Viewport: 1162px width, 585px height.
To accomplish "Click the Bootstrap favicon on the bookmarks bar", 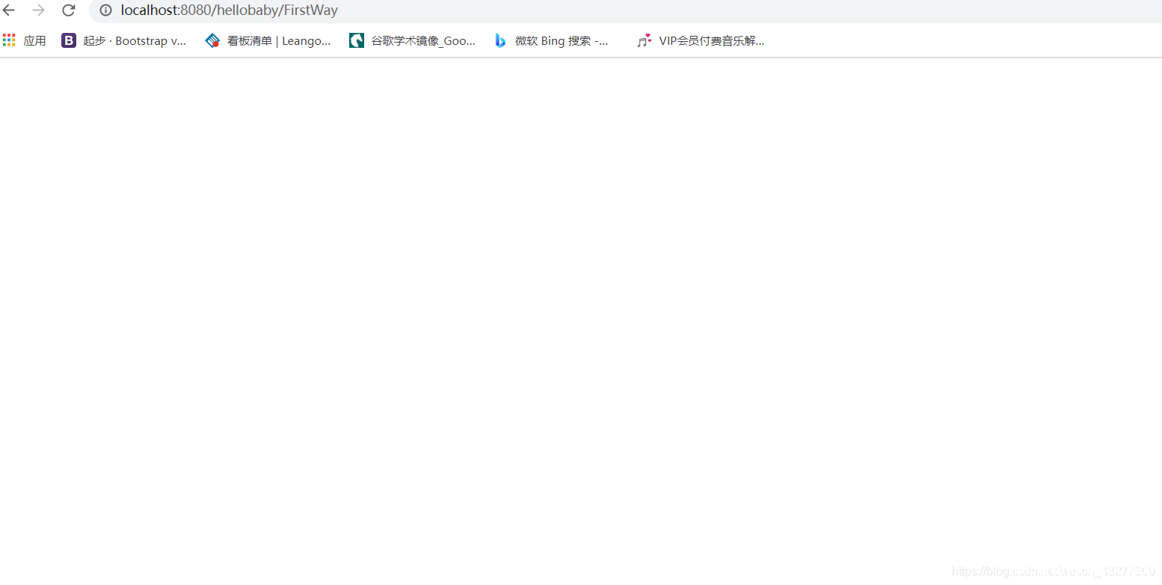I will [68, 40].
